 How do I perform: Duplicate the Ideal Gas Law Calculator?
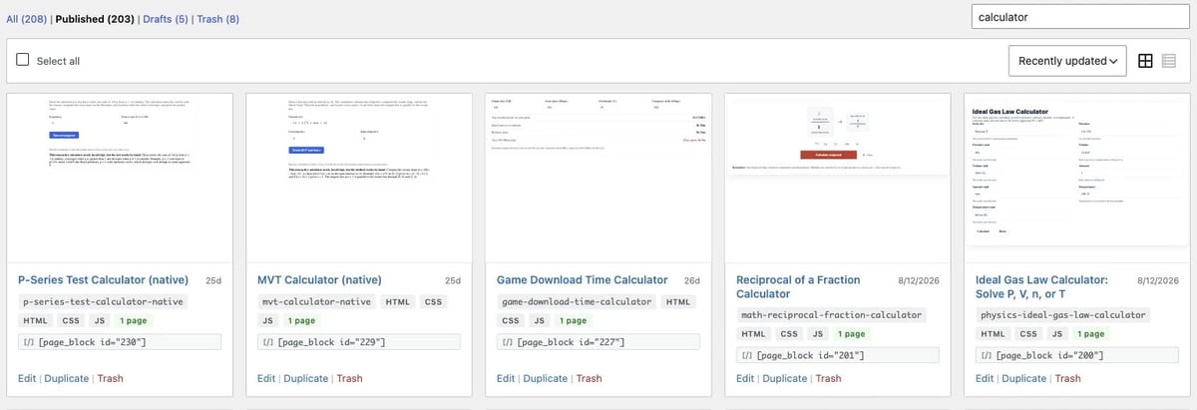(1023, 379)
